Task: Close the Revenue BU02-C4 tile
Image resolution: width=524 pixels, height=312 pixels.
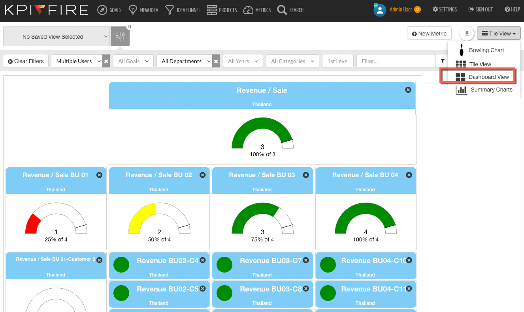Action: point(202,260)
